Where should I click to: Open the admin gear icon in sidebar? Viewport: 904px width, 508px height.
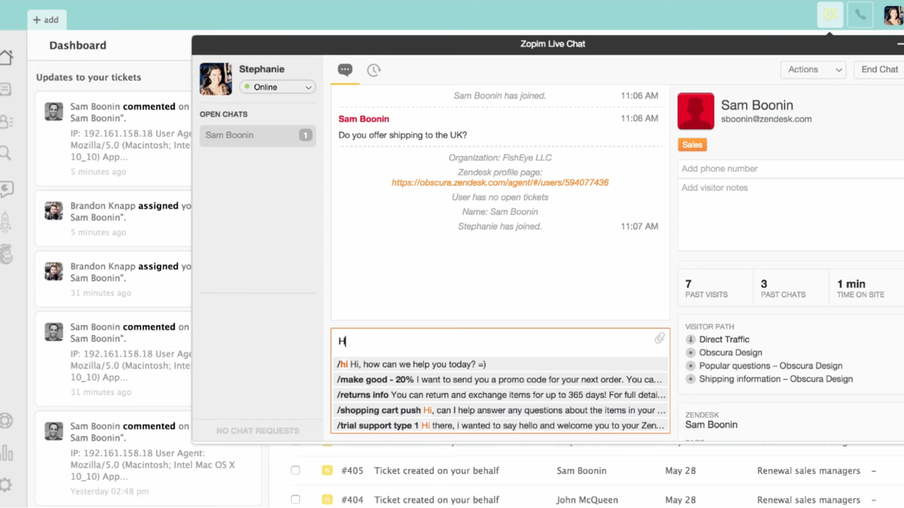coord(6,485)
